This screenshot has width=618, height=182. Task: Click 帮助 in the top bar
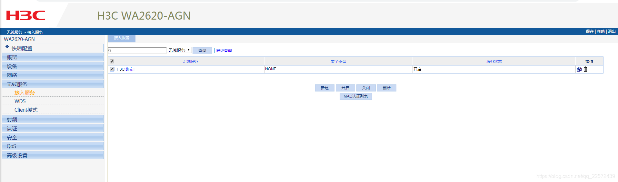tap(601, 31)
